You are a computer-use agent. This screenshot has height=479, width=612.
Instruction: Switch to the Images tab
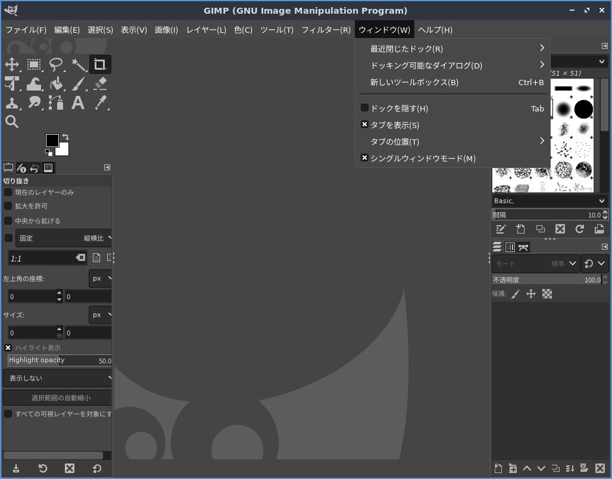48,168
